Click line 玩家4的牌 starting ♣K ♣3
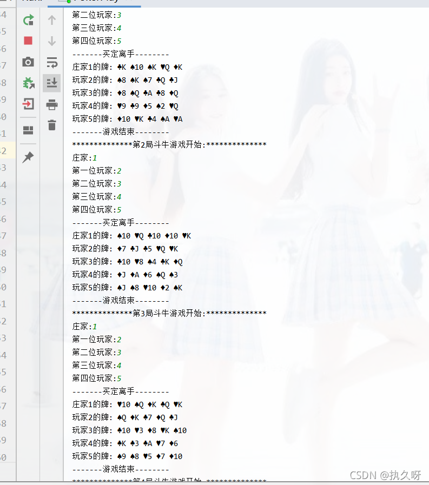 125,443
